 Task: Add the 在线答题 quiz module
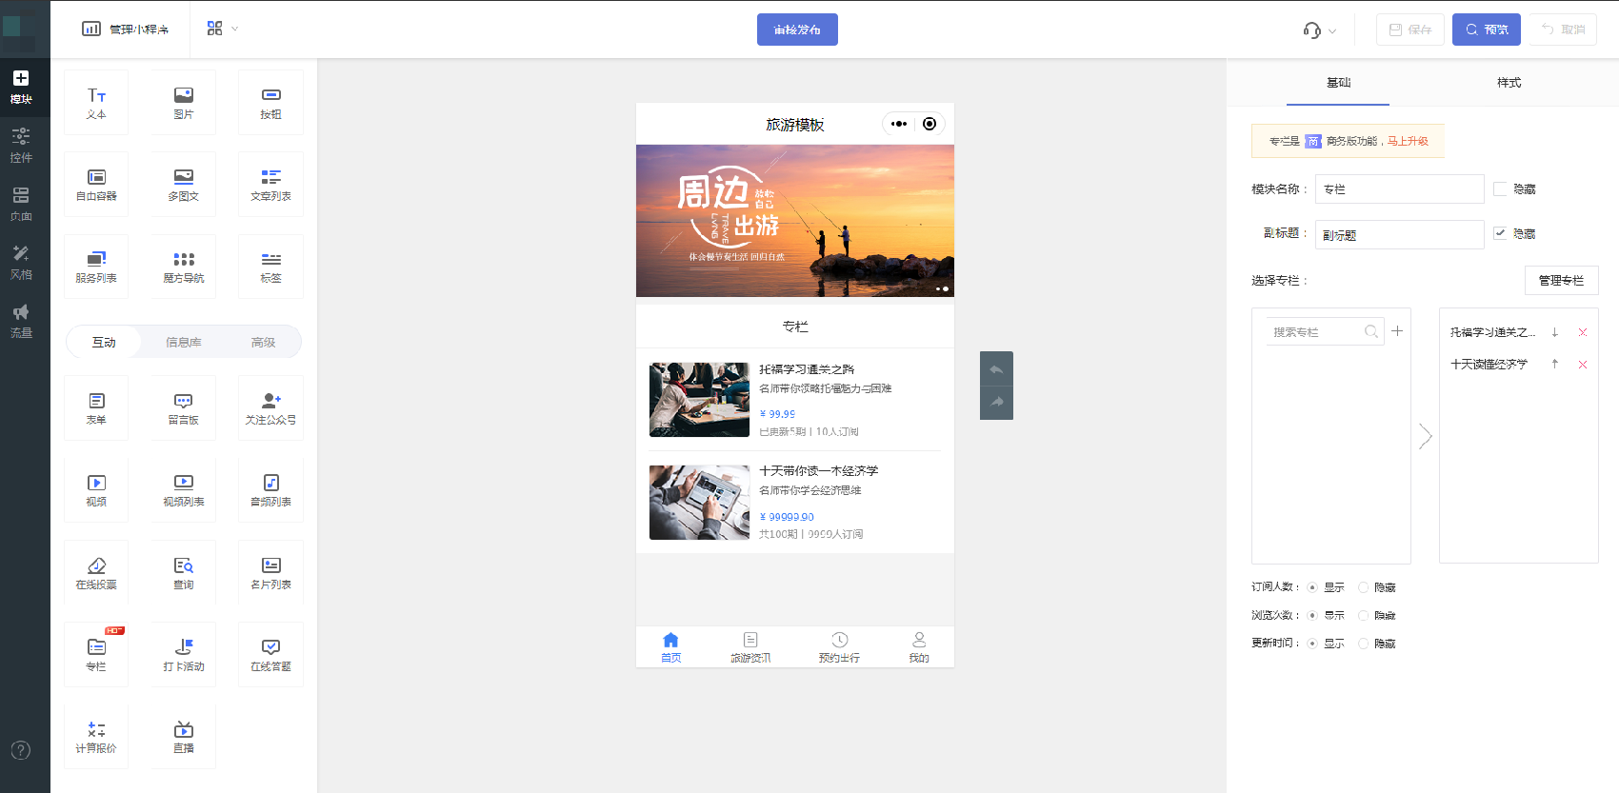(270, 655)
